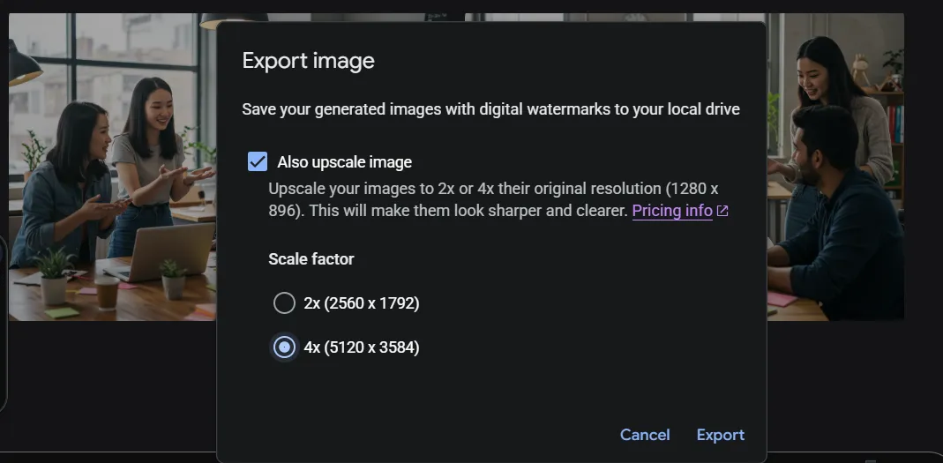Click the 'Scale factor' heading
Image resolution: width=943 pixels, height=463 pixels.
(311, 259)
